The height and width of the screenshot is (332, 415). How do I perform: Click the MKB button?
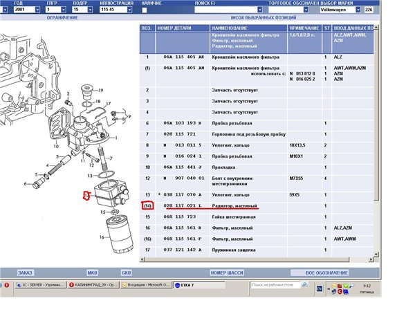93,273
